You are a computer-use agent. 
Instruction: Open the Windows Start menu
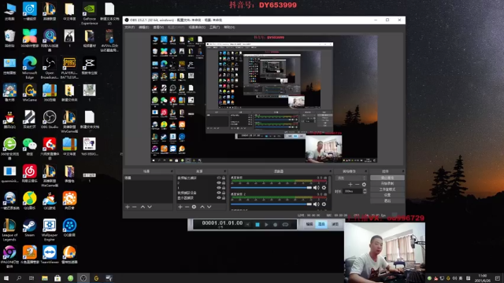coord(6,278)
